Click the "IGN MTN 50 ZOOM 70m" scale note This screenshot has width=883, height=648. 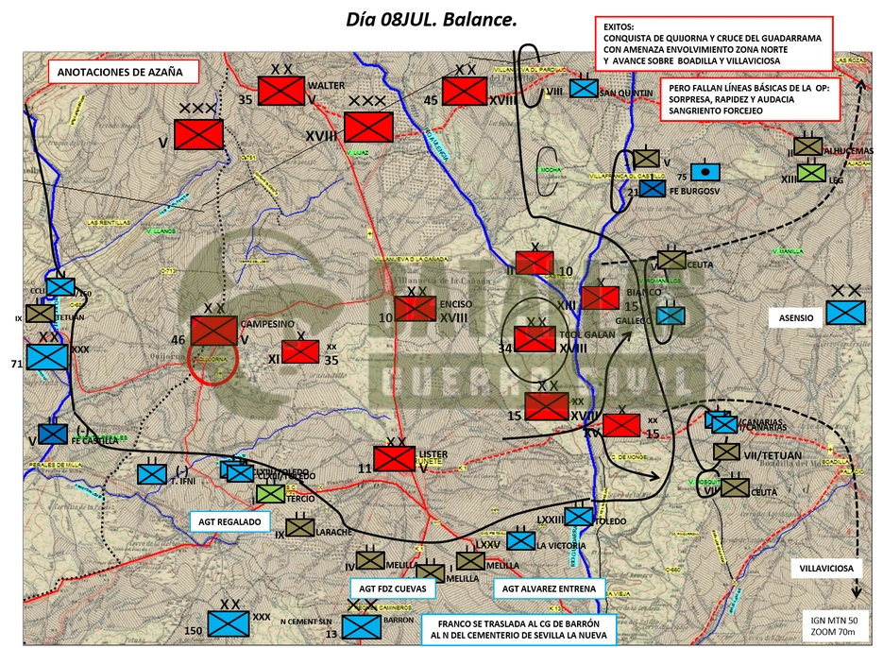(x=834, y=626)
